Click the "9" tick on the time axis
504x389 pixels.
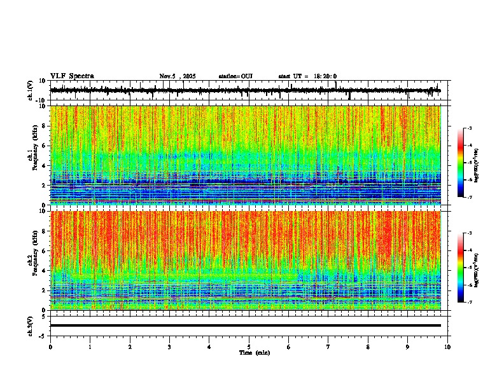pos(407,347)
